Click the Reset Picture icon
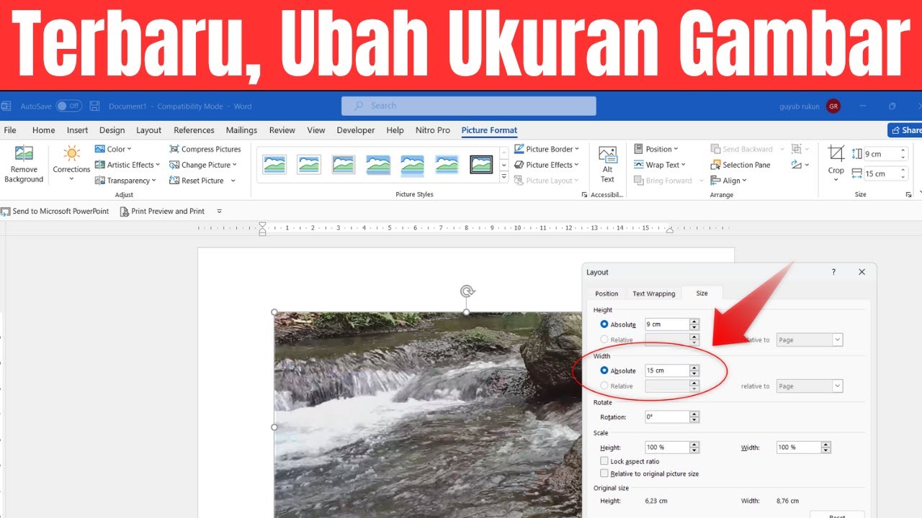Image resolution: width=922 pixels, height=518 pixels. point(174,181)
